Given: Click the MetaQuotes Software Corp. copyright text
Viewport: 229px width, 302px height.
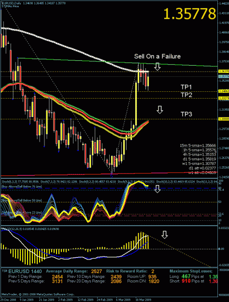Looking at the screenshot, I should tap(38, 294).
